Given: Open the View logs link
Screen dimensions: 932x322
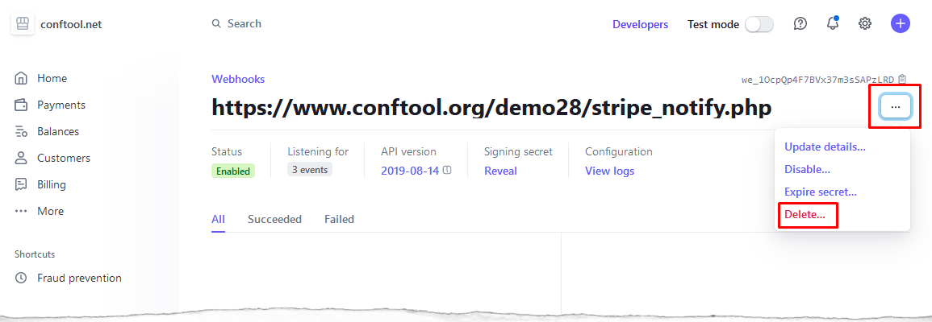Looking at the screenshot, I should [609, 171].
